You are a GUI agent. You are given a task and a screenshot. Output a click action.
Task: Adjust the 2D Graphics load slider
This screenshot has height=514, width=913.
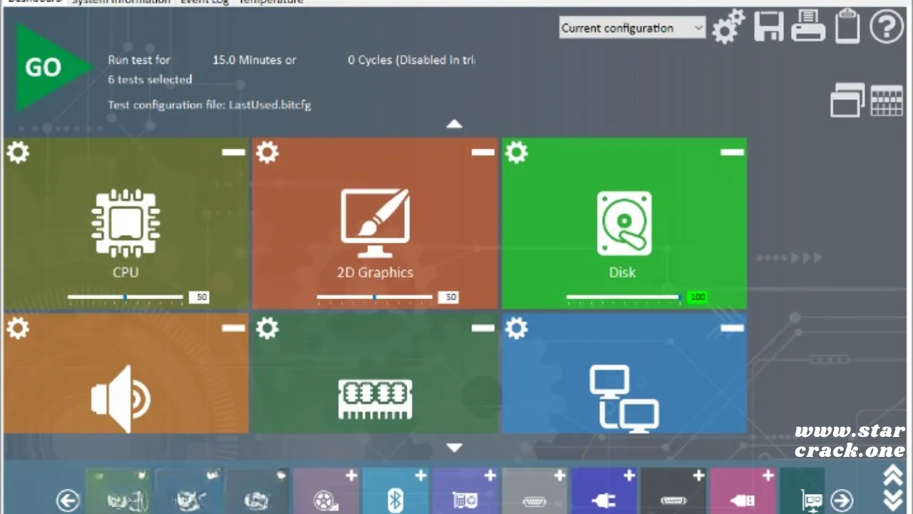pyautogui.click(x=374, y=297)
